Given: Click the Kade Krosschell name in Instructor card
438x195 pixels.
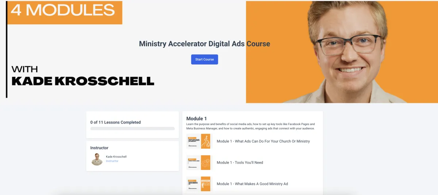Looking at the screenshot, I should point(116,157).
